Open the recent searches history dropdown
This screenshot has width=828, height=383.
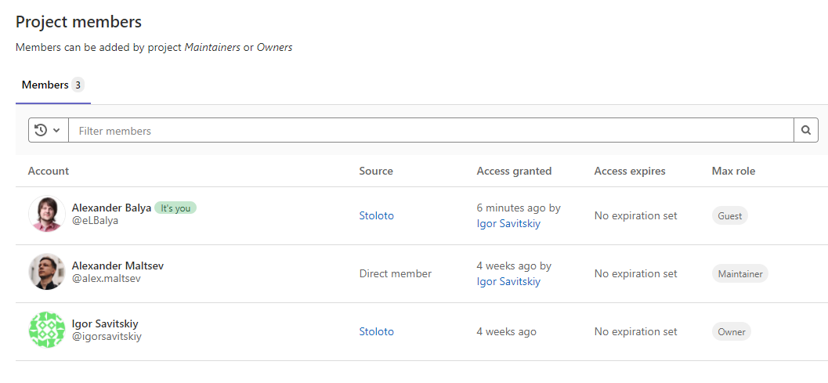point(48,130)
